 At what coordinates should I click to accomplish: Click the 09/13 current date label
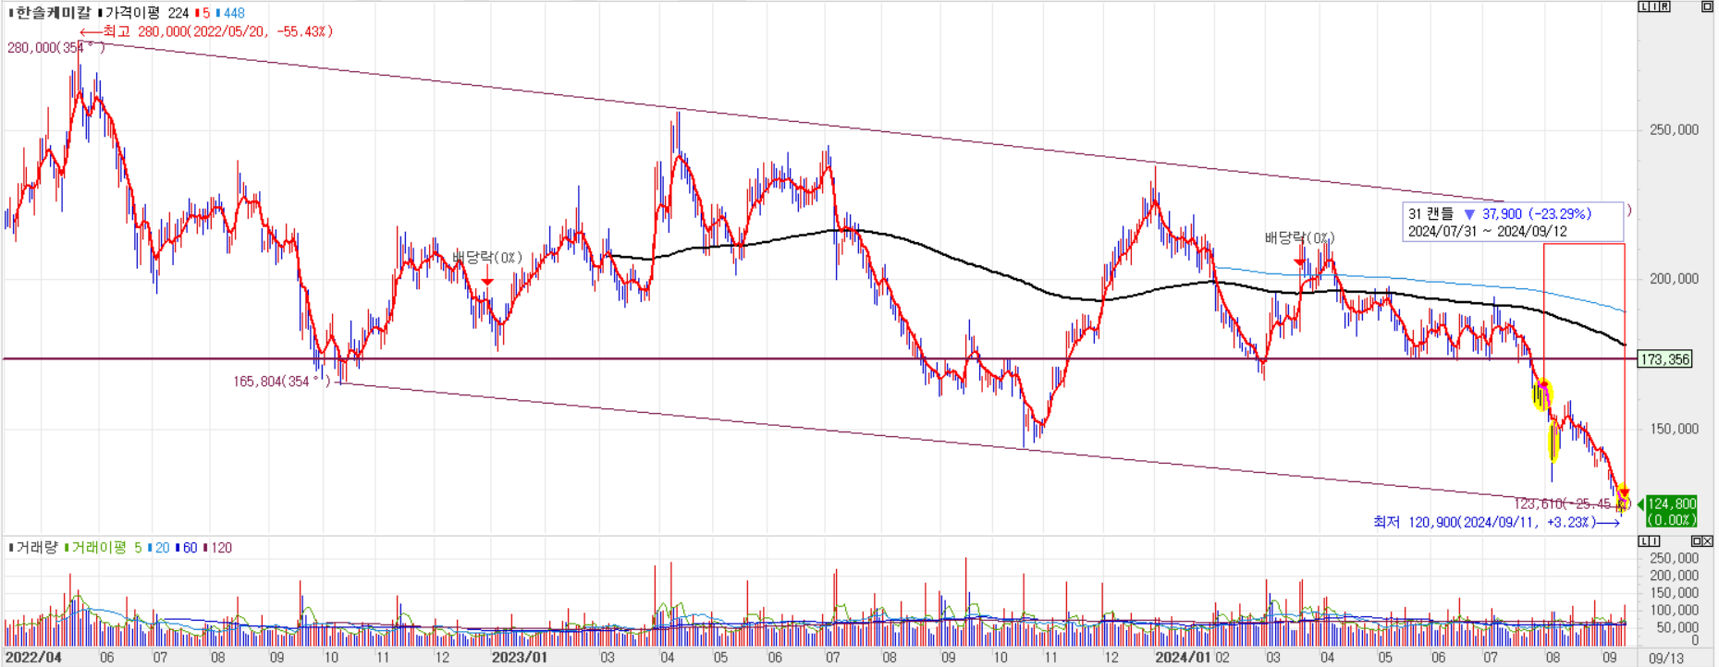click(x=1666, y=658)
